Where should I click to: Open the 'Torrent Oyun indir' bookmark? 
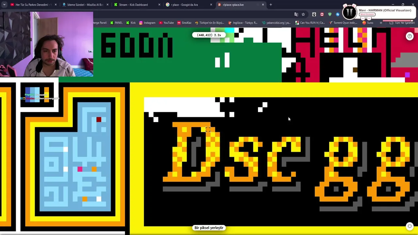pos(344,23)
